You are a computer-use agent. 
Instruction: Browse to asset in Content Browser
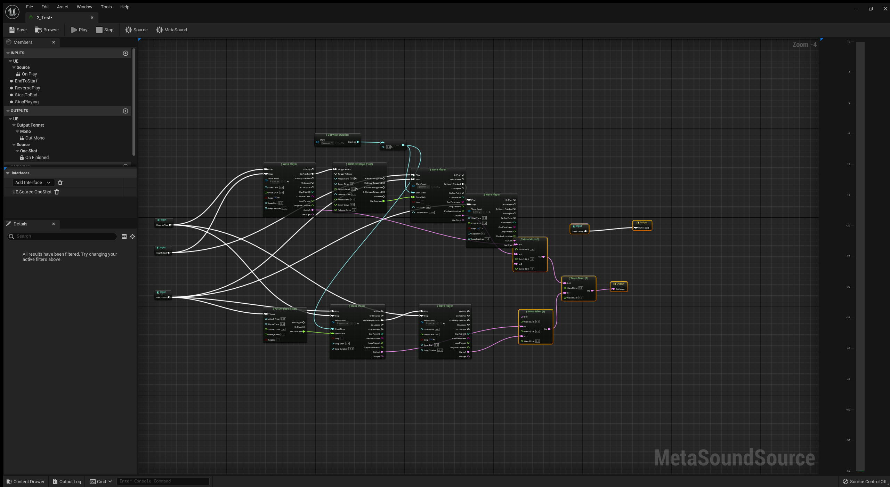tap(47, 30)
